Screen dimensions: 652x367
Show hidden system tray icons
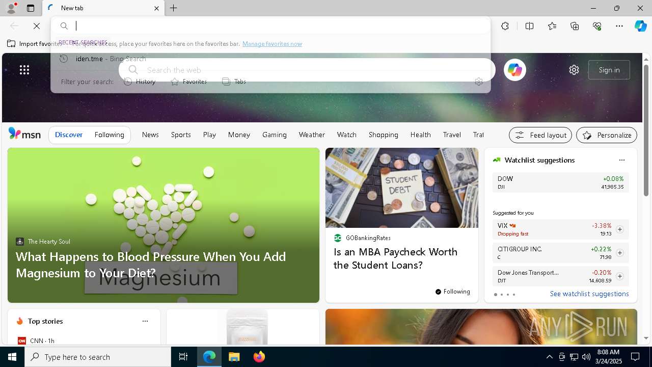[549, 357]
